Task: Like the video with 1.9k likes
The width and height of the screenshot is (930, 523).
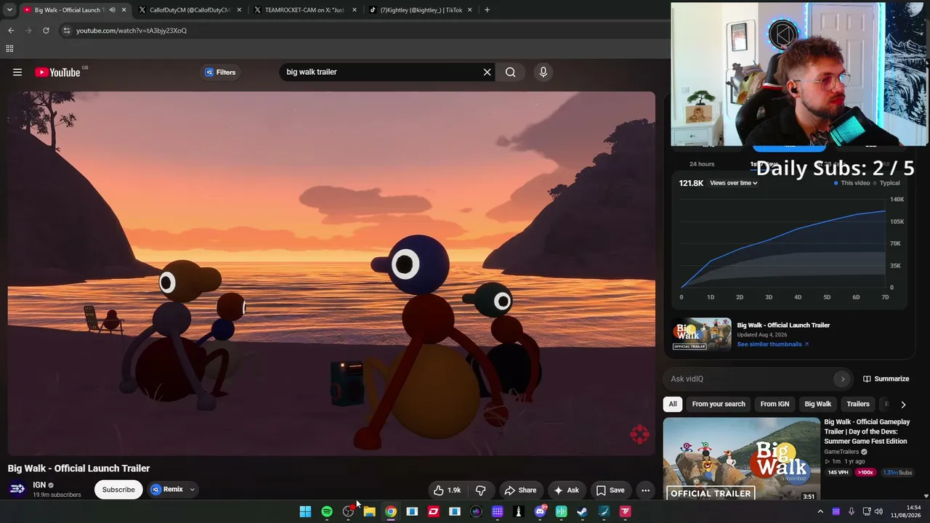Action: [x=448, y=490]
